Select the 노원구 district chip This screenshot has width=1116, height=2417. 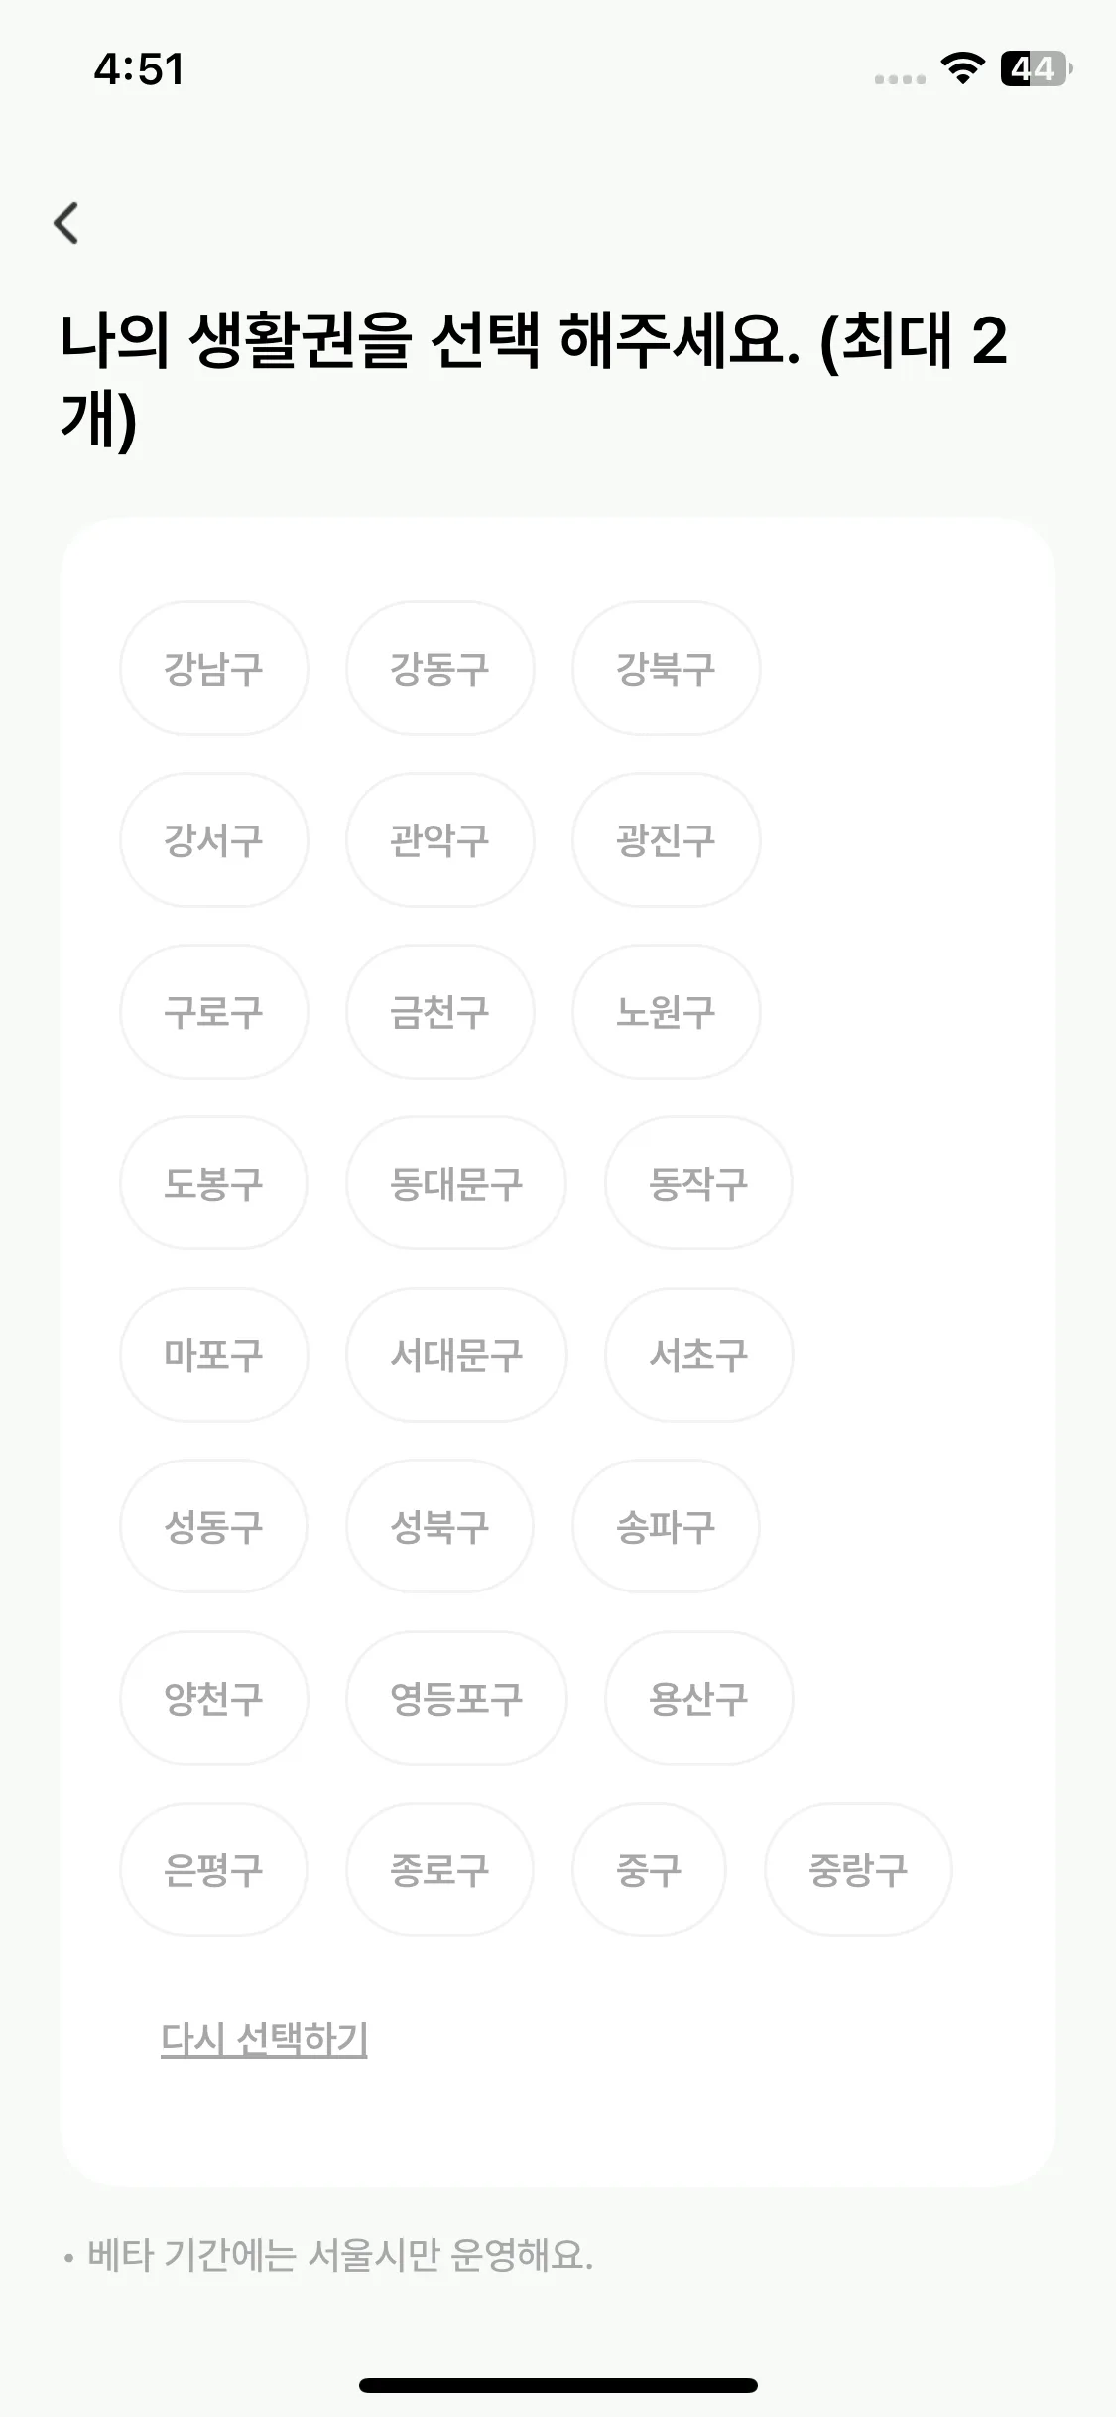[x=666, y=1012]
